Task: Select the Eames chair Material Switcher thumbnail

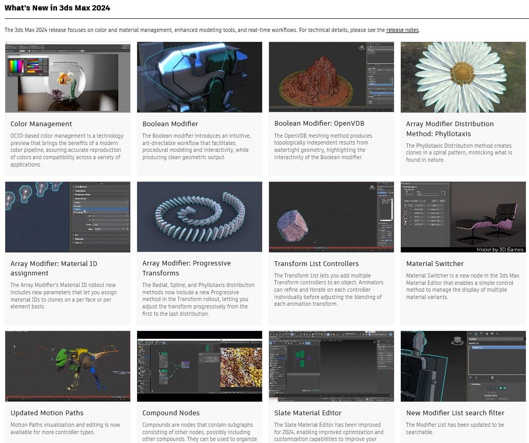Action: 463,217
